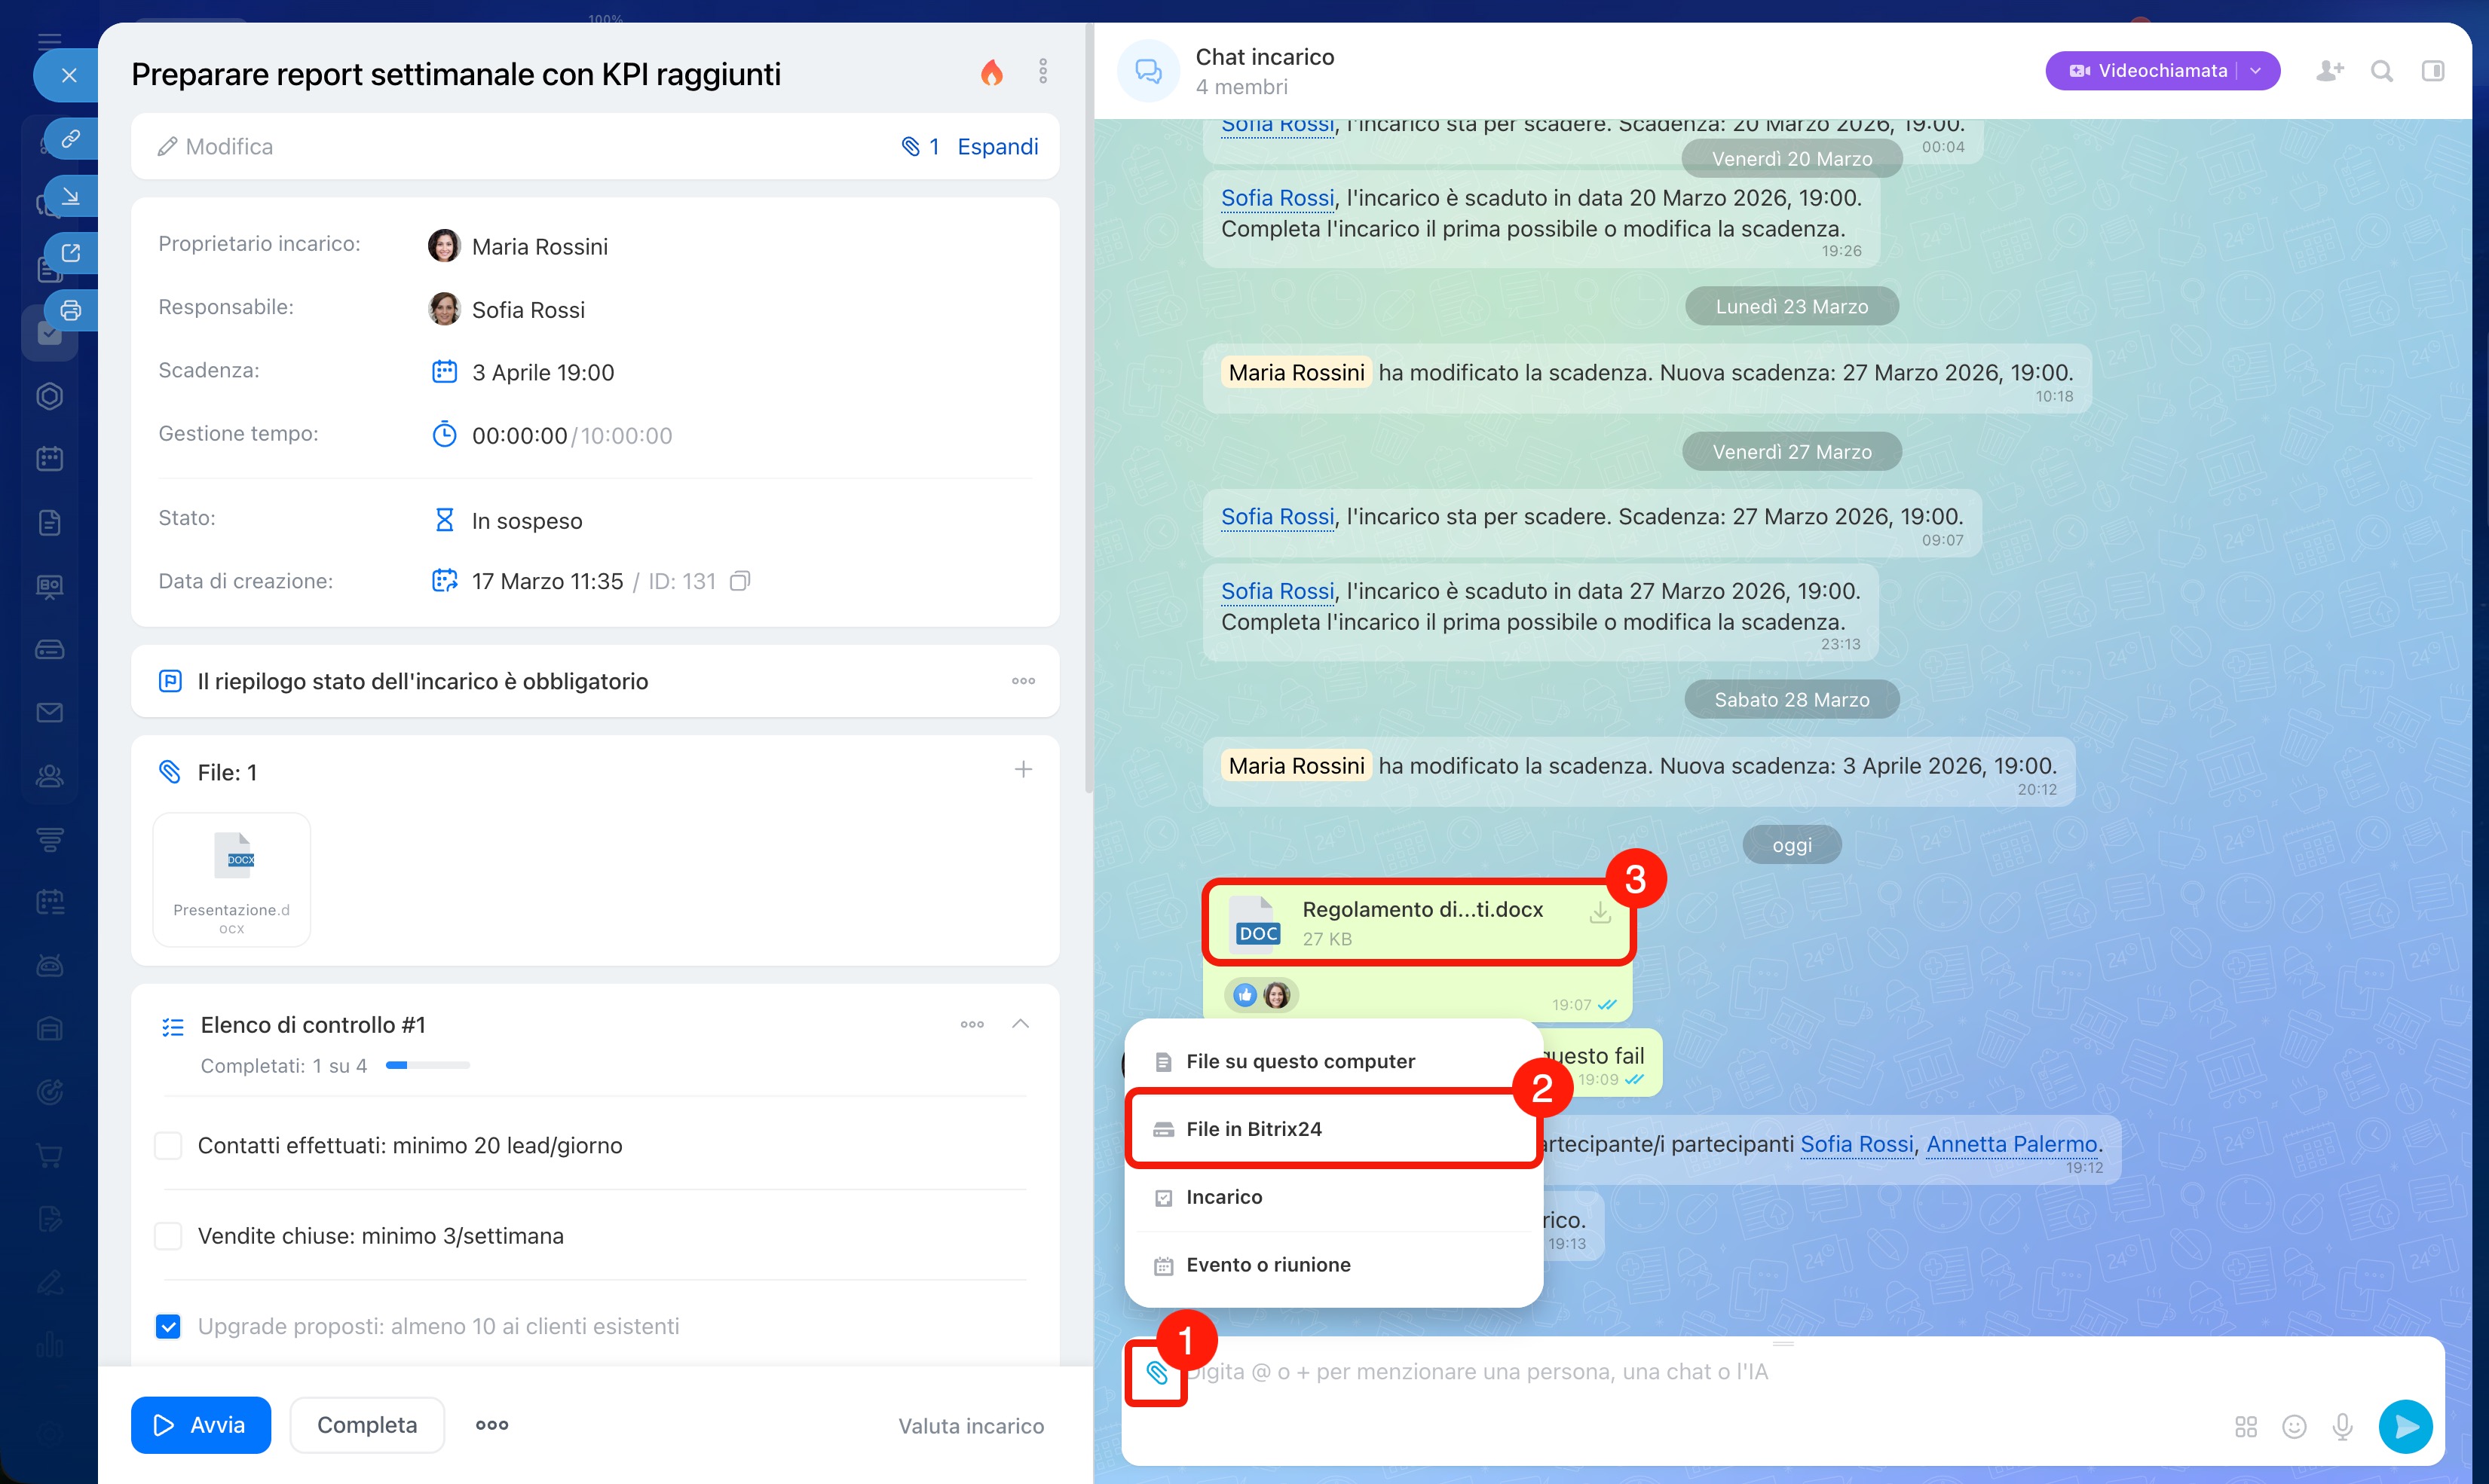Collapse Elenco di controllo #1 chevron

pos(1021,1024)
